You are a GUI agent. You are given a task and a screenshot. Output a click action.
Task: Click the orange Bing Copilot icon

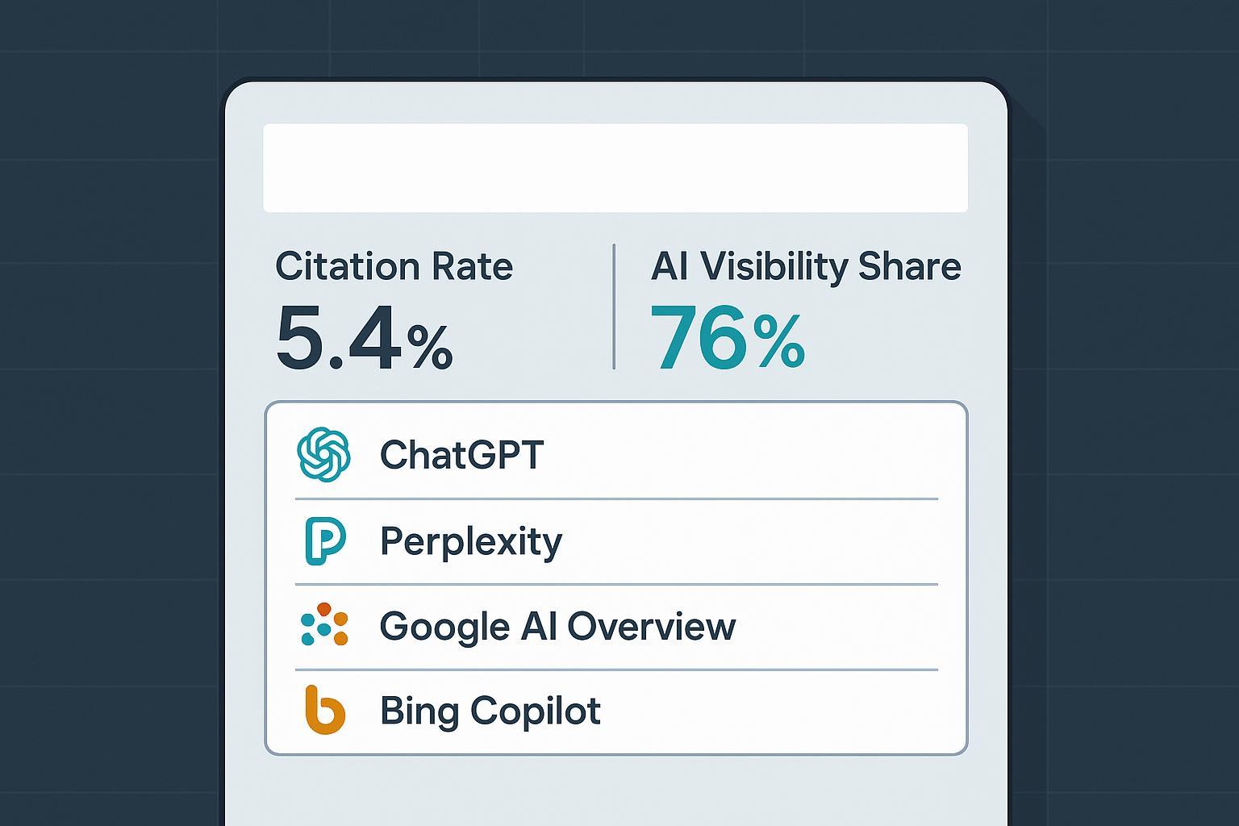tap(325, 711)
